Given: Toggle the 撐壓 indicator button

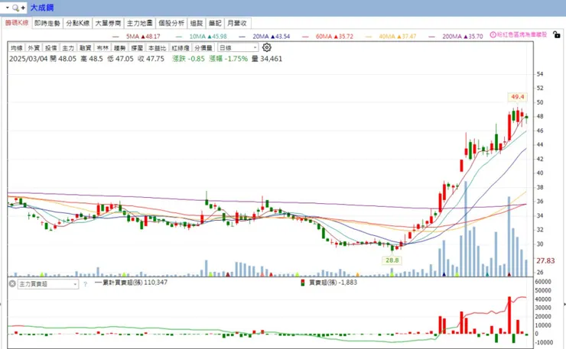Looking at the screenshot, I should pyautogui.click(x=137, y=47).
